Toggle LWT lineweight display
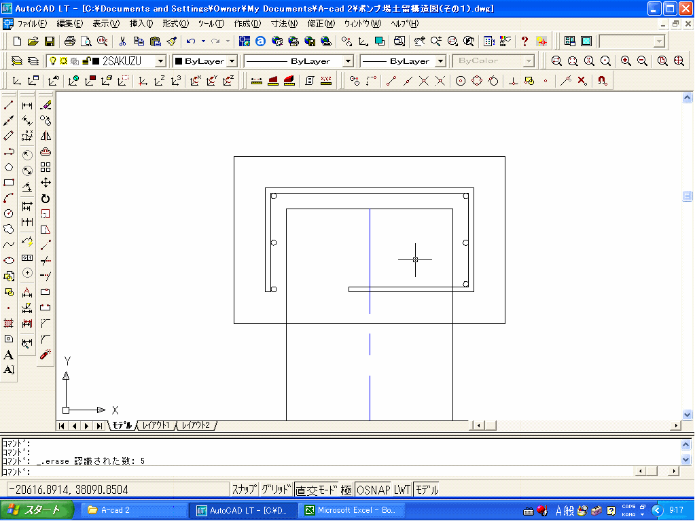The image size is (695, 521). [x=402, y=490]
